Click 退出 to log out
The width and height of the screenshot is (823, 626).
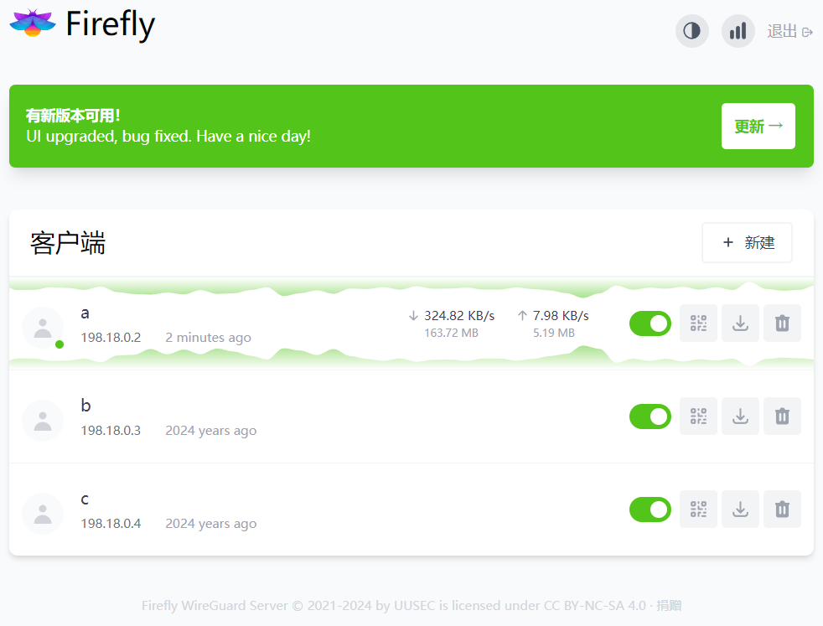point(782,31)
